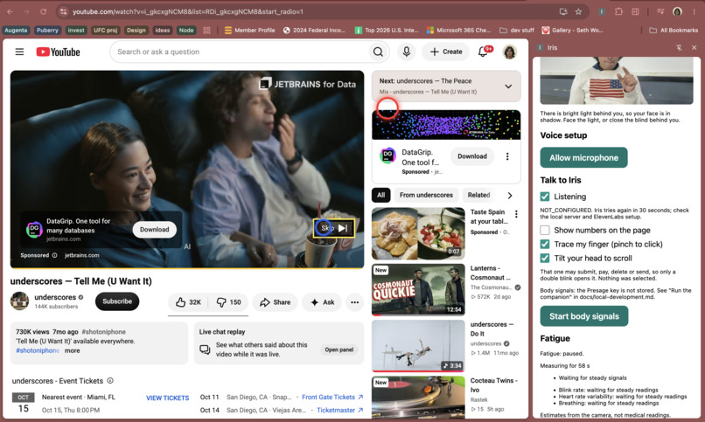Open Cocteau Twins Ivo video thumbnail
705x422 pixels.
pyautogui.click(x=418, y=398)
